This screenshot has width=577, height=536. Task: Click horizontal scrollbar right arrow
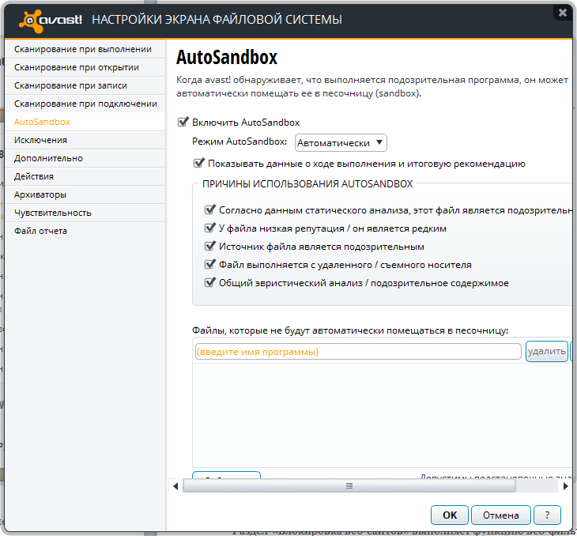[566, 486]
